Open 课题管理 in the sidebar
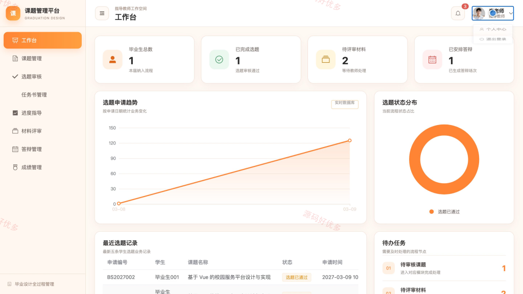The width and height of the screenshot is (523, 294). point(43,58)
